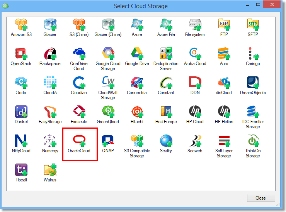Viewport: 286px width, 212px height.
Task: Select the SFTP connection icon
Action: (253, 24)
